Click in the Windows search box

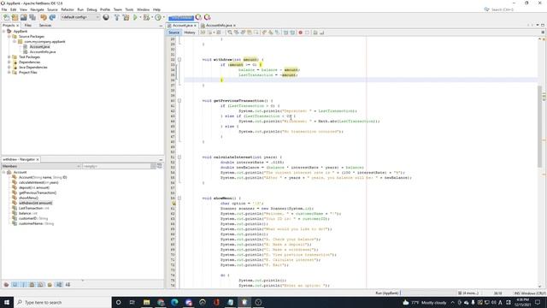point(62,302)
